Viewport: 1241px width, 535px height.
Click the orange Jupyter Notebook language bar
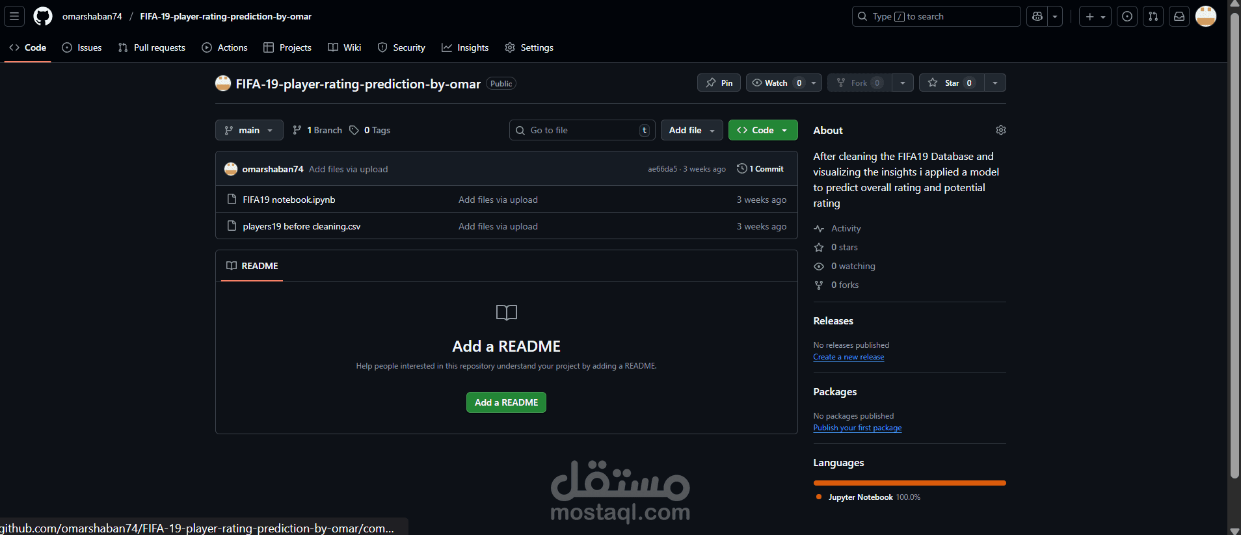909,483
